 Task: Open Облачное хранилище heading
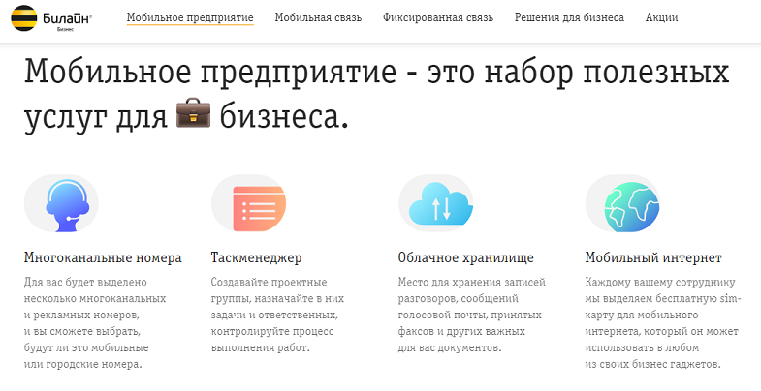pos(466,257)
